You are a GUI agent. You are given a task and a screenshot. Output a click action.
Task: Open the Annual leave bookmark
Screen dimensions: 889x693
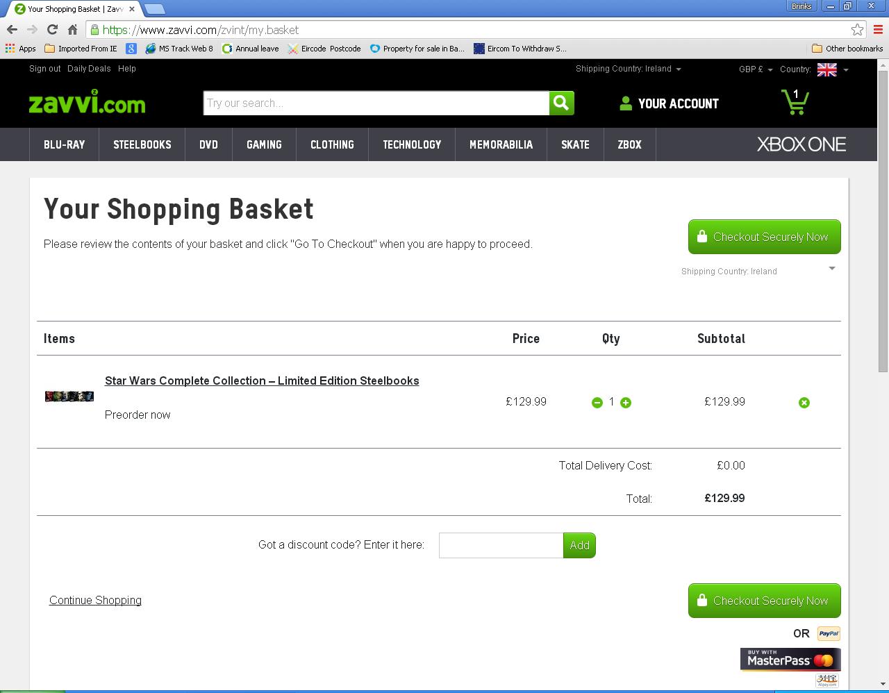click(x=250, y=49)
